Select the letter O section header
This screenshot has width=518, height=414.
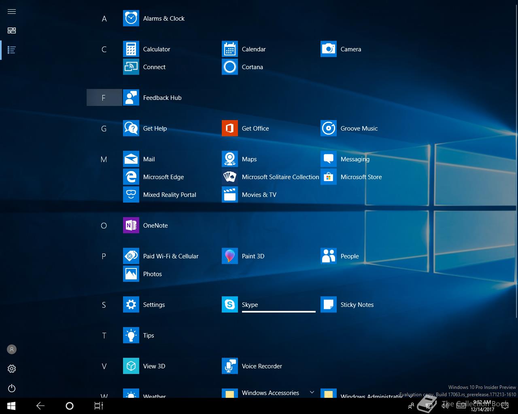click(x=104, y=226)
